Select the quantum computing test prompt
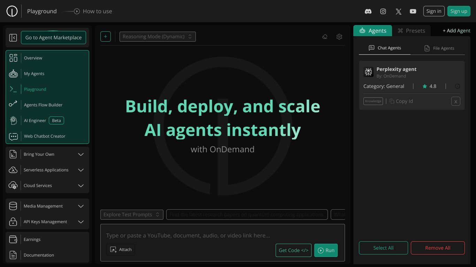This screenshot has width=476, height=267. click(247, 215)
